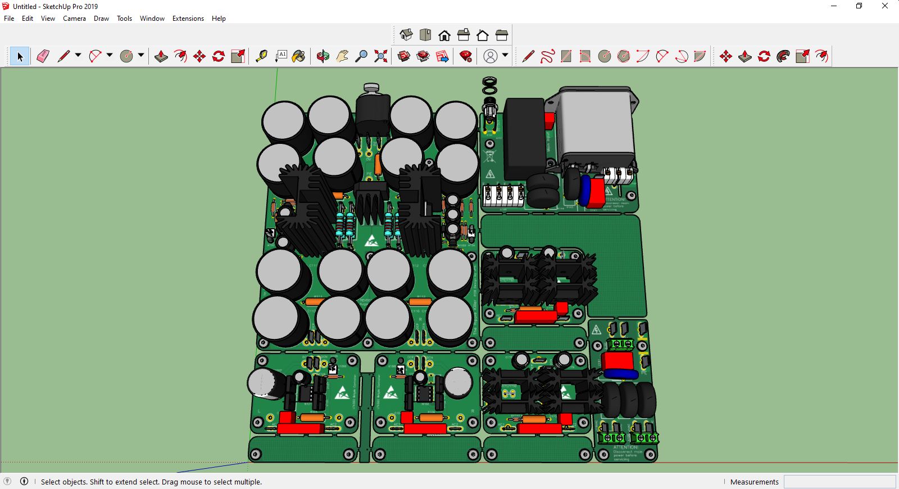
Task: Pick the pink Eraser tool
Action: pos(43,56)
